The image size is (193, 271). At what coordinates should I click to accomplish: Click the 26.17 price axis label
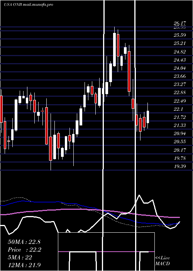(x=180, y=23)
